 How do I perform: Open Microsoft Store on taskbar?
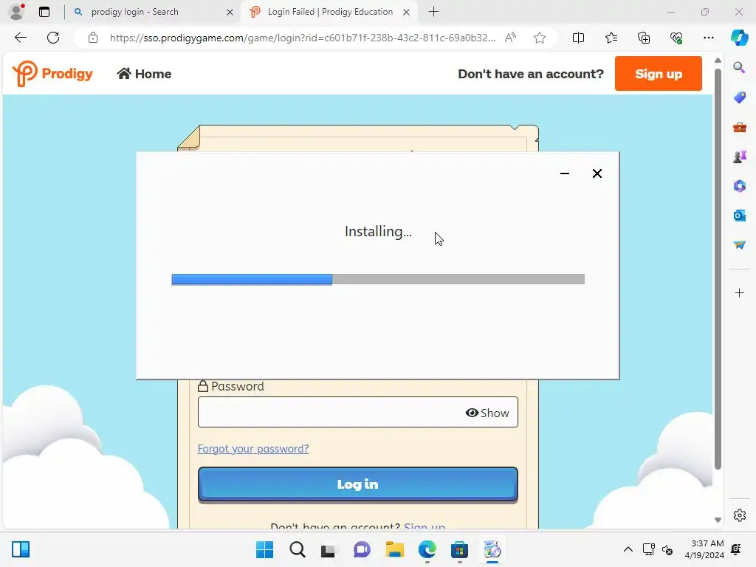coord(459,549)
